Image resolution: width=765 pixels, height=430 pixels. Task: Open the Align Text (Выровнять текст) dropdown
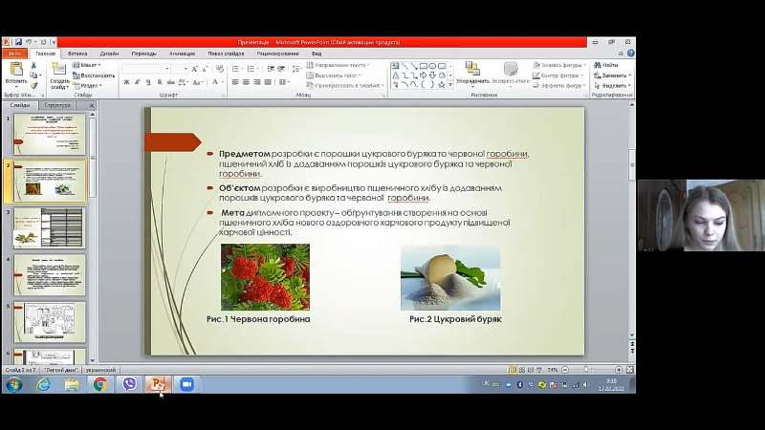334,75
